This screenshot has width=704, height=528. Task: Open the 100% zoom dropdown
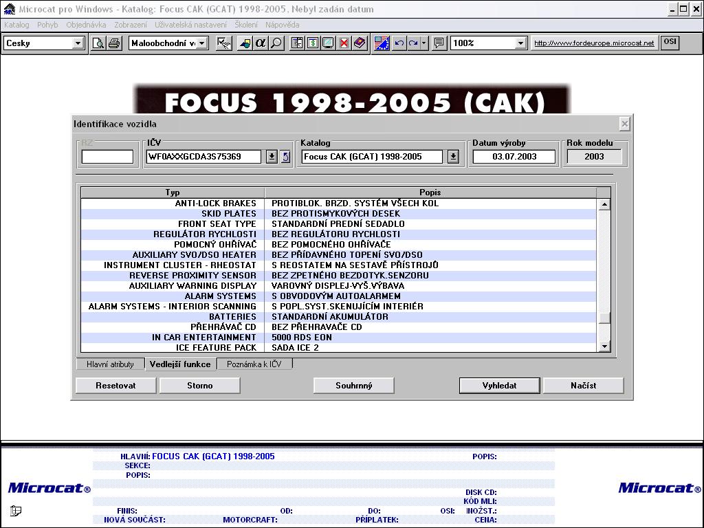point(520,43)
